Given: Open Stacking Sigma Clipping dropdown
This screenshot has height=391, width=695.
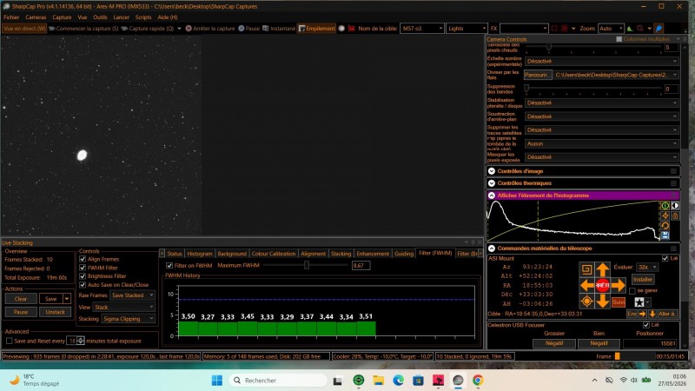Looking at the screenshot, I should 128,319.
